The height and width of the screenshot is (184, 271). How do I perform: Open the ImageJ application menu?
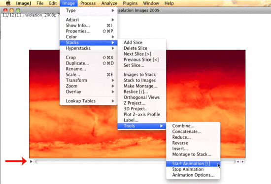[x=24, y=3]
